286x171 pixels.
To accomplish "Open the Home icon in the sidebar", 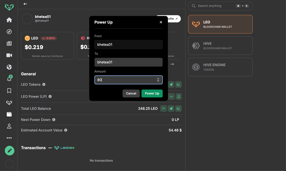I will 9,20.
